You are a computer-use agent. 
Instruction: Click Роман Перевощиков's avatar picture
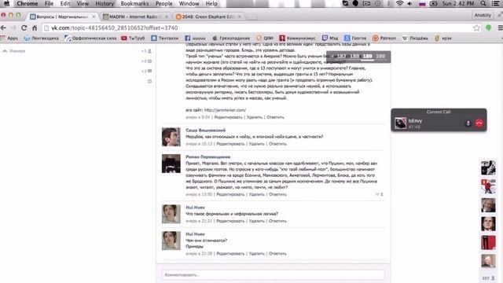click(x=171, y=164)
